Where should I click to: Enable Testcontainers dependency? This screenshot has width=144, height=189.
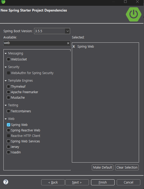coord(8,111)
